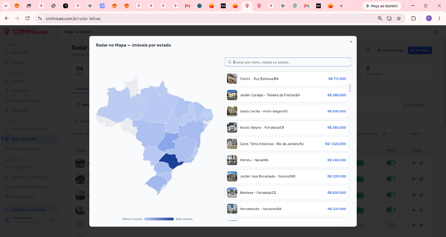Open Imóveis de Renda key icon
The height and width of the screenshot is (237, 446).
click(x=7, y=101)
